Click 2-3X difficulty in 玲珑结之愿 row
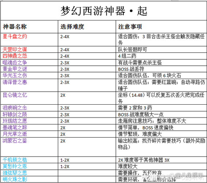 coord(65,121)
